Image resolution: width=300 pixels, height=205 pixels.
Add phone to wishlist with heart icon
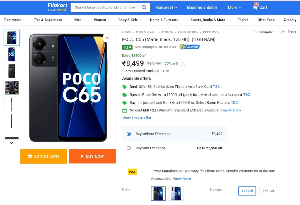107,38
